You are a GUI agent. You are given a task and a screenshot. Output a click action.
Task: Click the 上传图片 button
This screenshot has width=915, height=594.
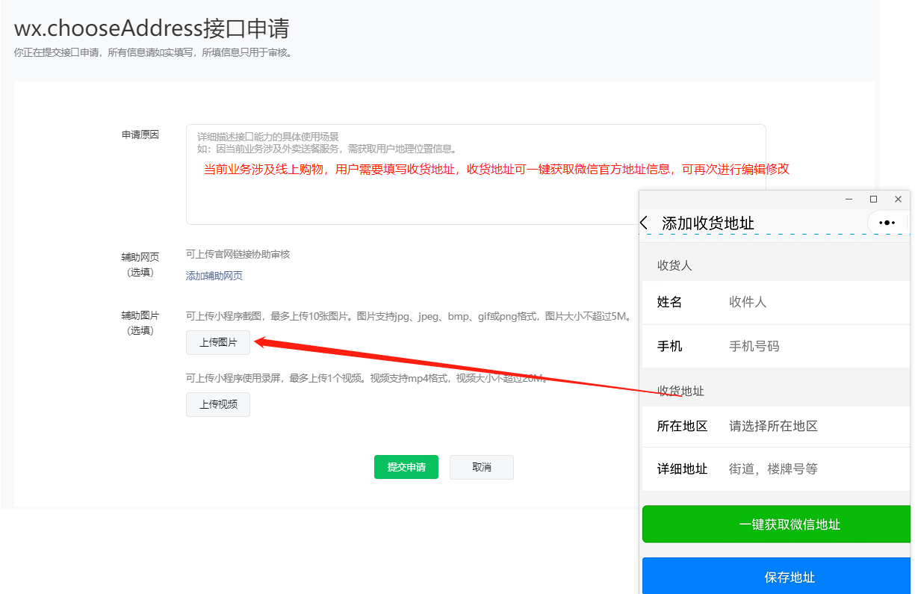click(218, 342)
